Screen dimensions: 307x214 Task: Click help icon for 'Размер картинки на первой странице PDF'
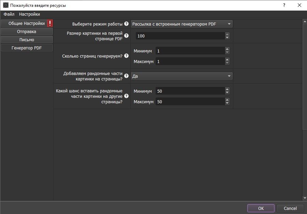coord(126,35)
